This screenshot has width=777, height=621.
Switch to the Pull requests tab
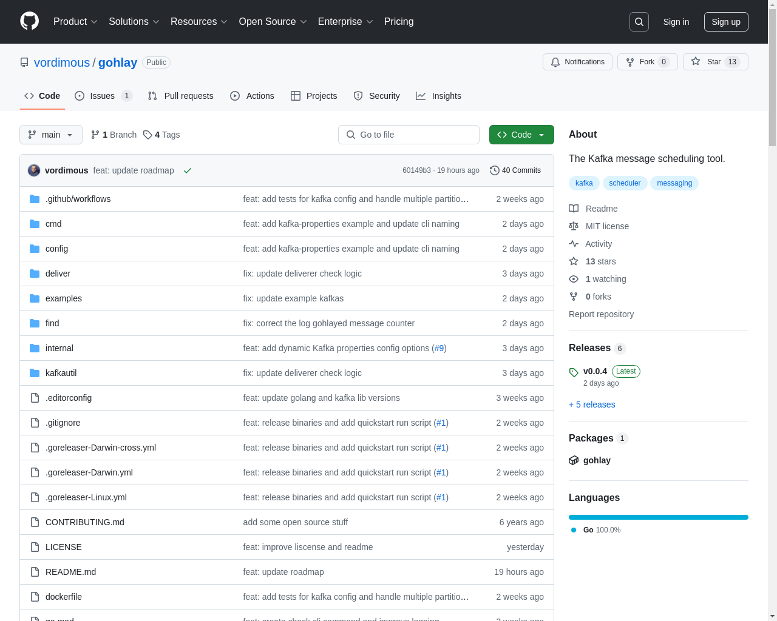[181, 96]
